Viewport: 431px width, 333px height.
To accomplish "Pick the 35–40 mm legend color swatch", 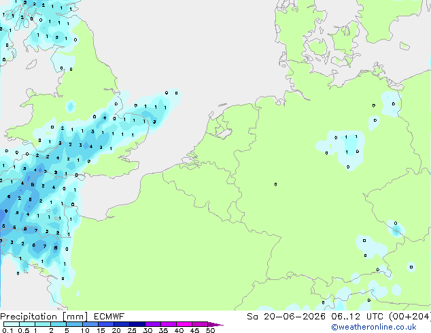I will [x=168, y=324].
